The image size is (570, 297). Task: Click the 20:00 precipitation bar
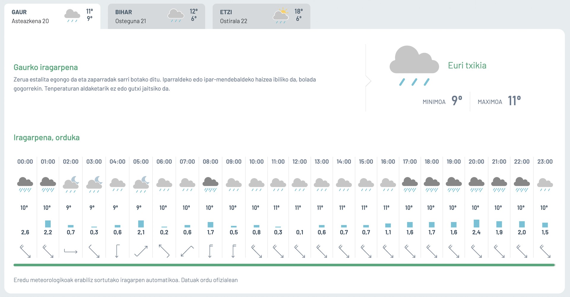pyautogui.click(x=476, y=223)
